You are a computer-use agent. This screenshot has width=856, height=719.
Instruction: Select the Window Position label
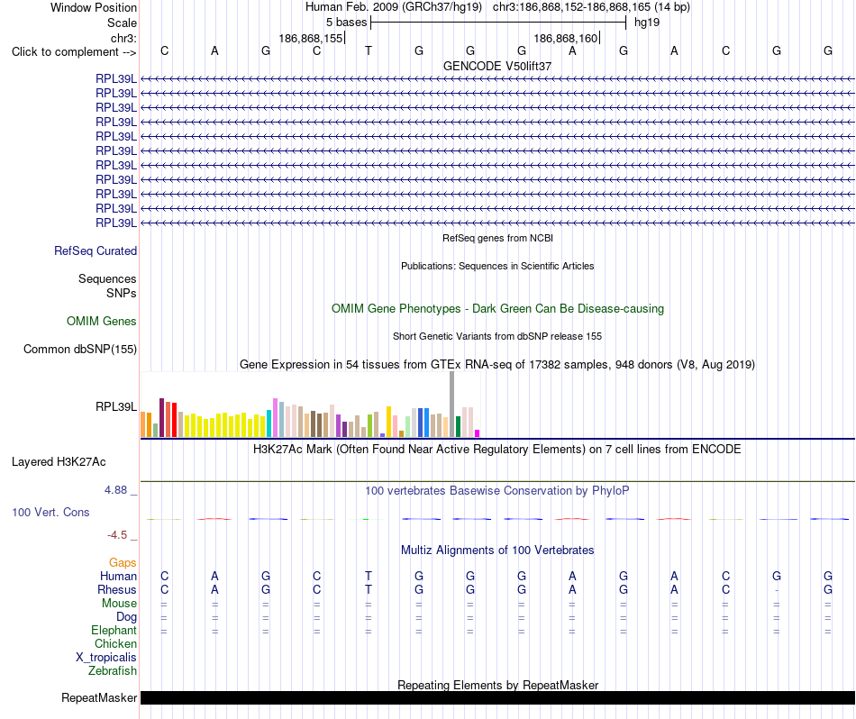[x=94, y=7]
